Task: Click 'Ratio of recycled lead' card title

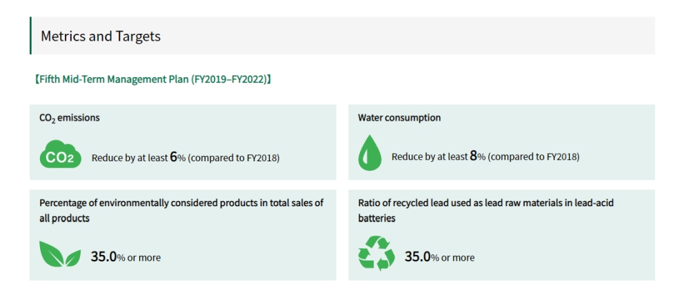Action: [x=486, y=210]
